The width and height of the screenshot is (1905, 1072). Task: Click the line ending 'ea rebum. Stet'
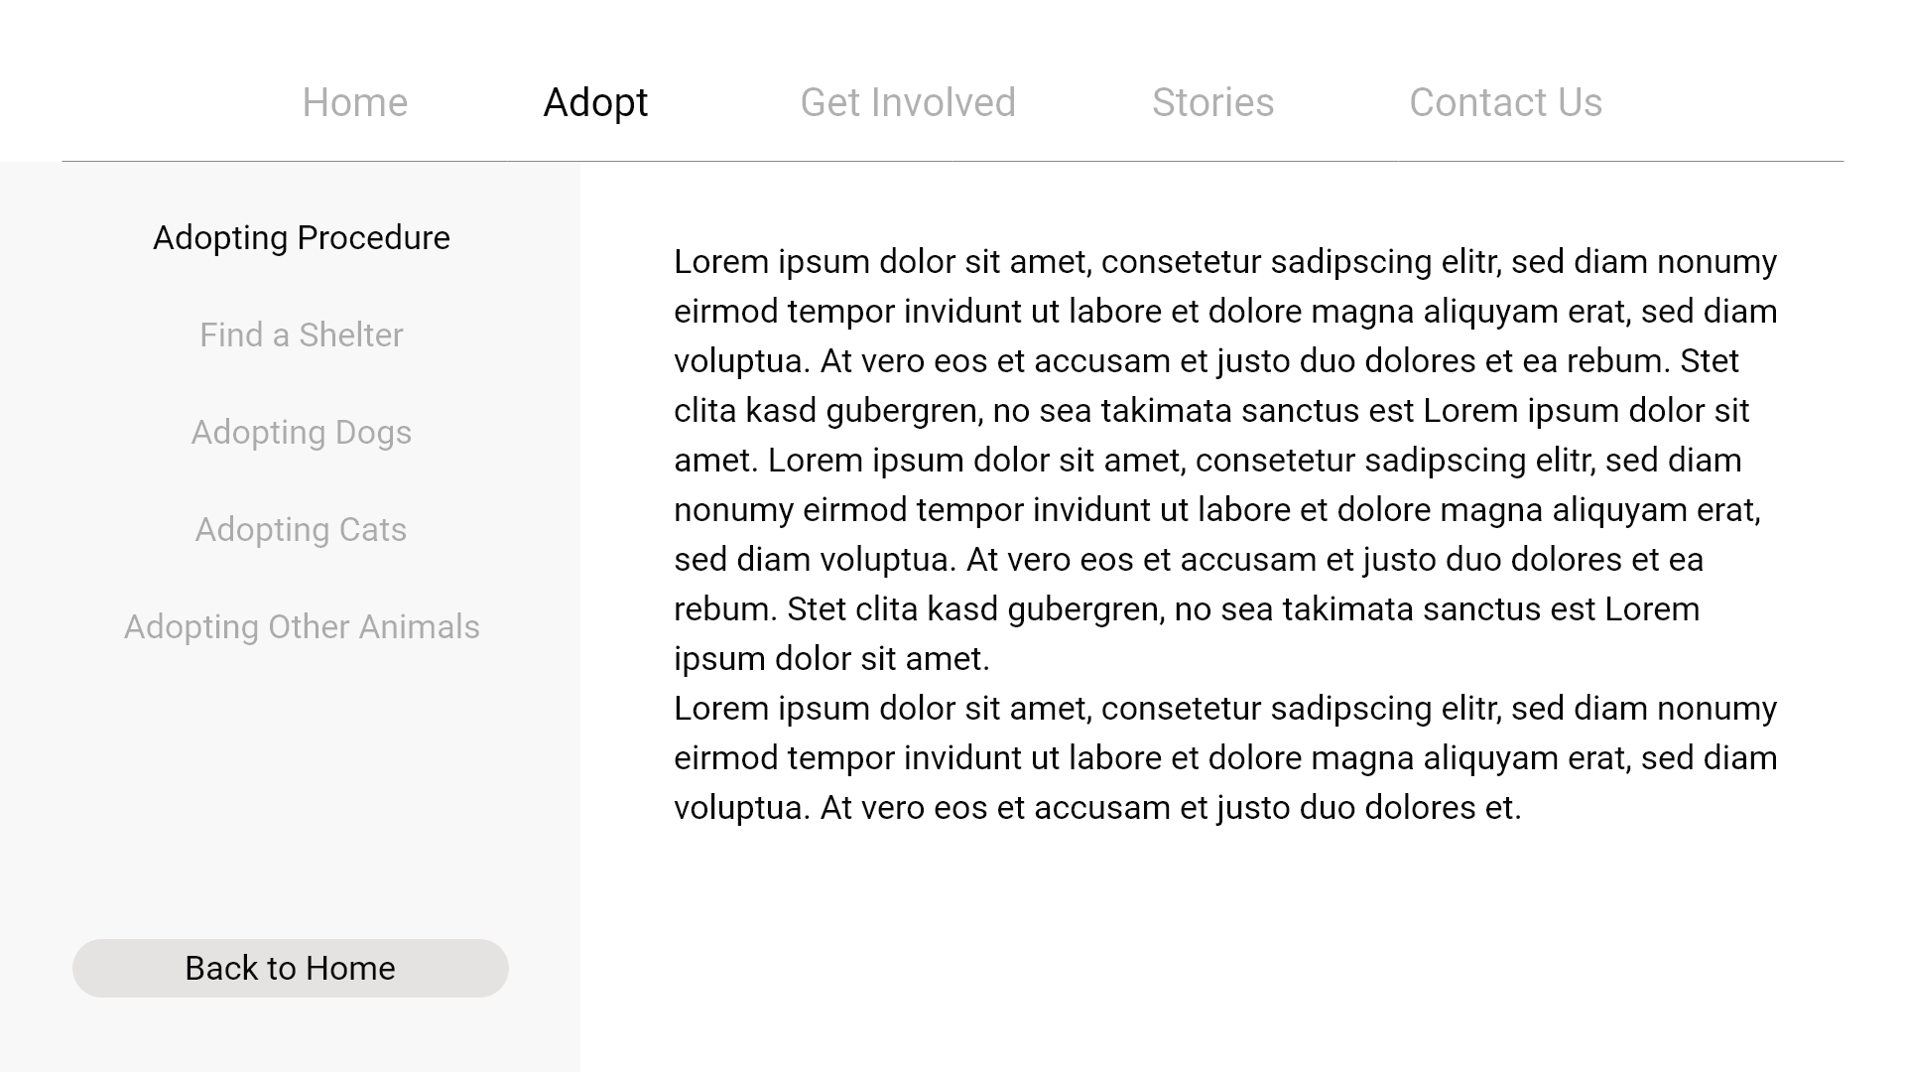point(1206,361)
